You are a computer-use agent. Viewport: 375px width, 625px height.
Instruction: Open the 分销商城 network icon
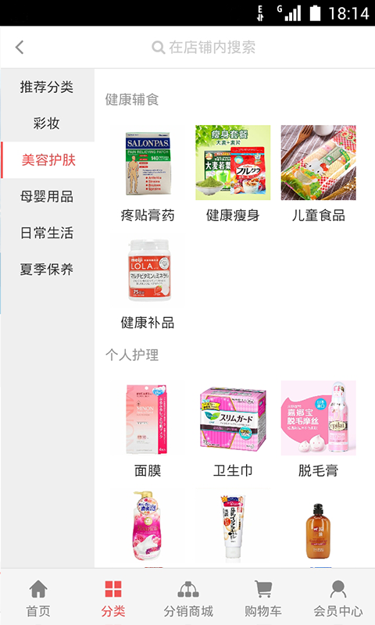[188, 589]
